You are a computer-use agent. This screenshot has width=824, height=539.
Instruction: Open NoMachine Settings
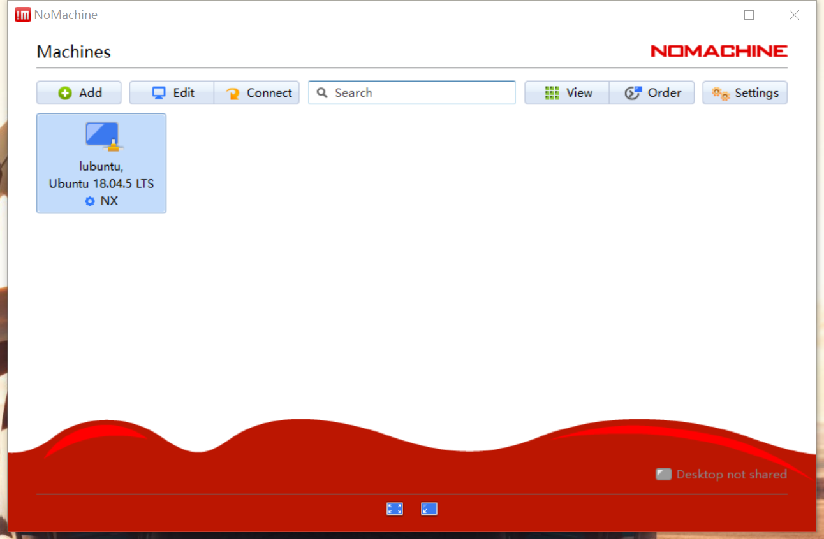(745, 92)
